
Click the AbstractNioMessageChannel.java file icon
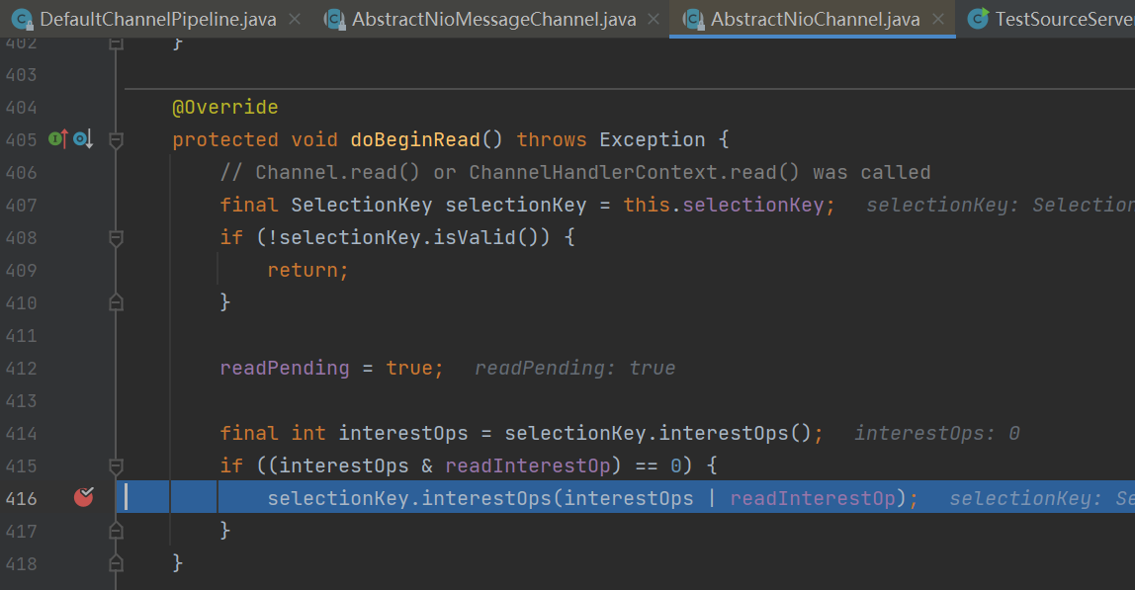(335, 19)
